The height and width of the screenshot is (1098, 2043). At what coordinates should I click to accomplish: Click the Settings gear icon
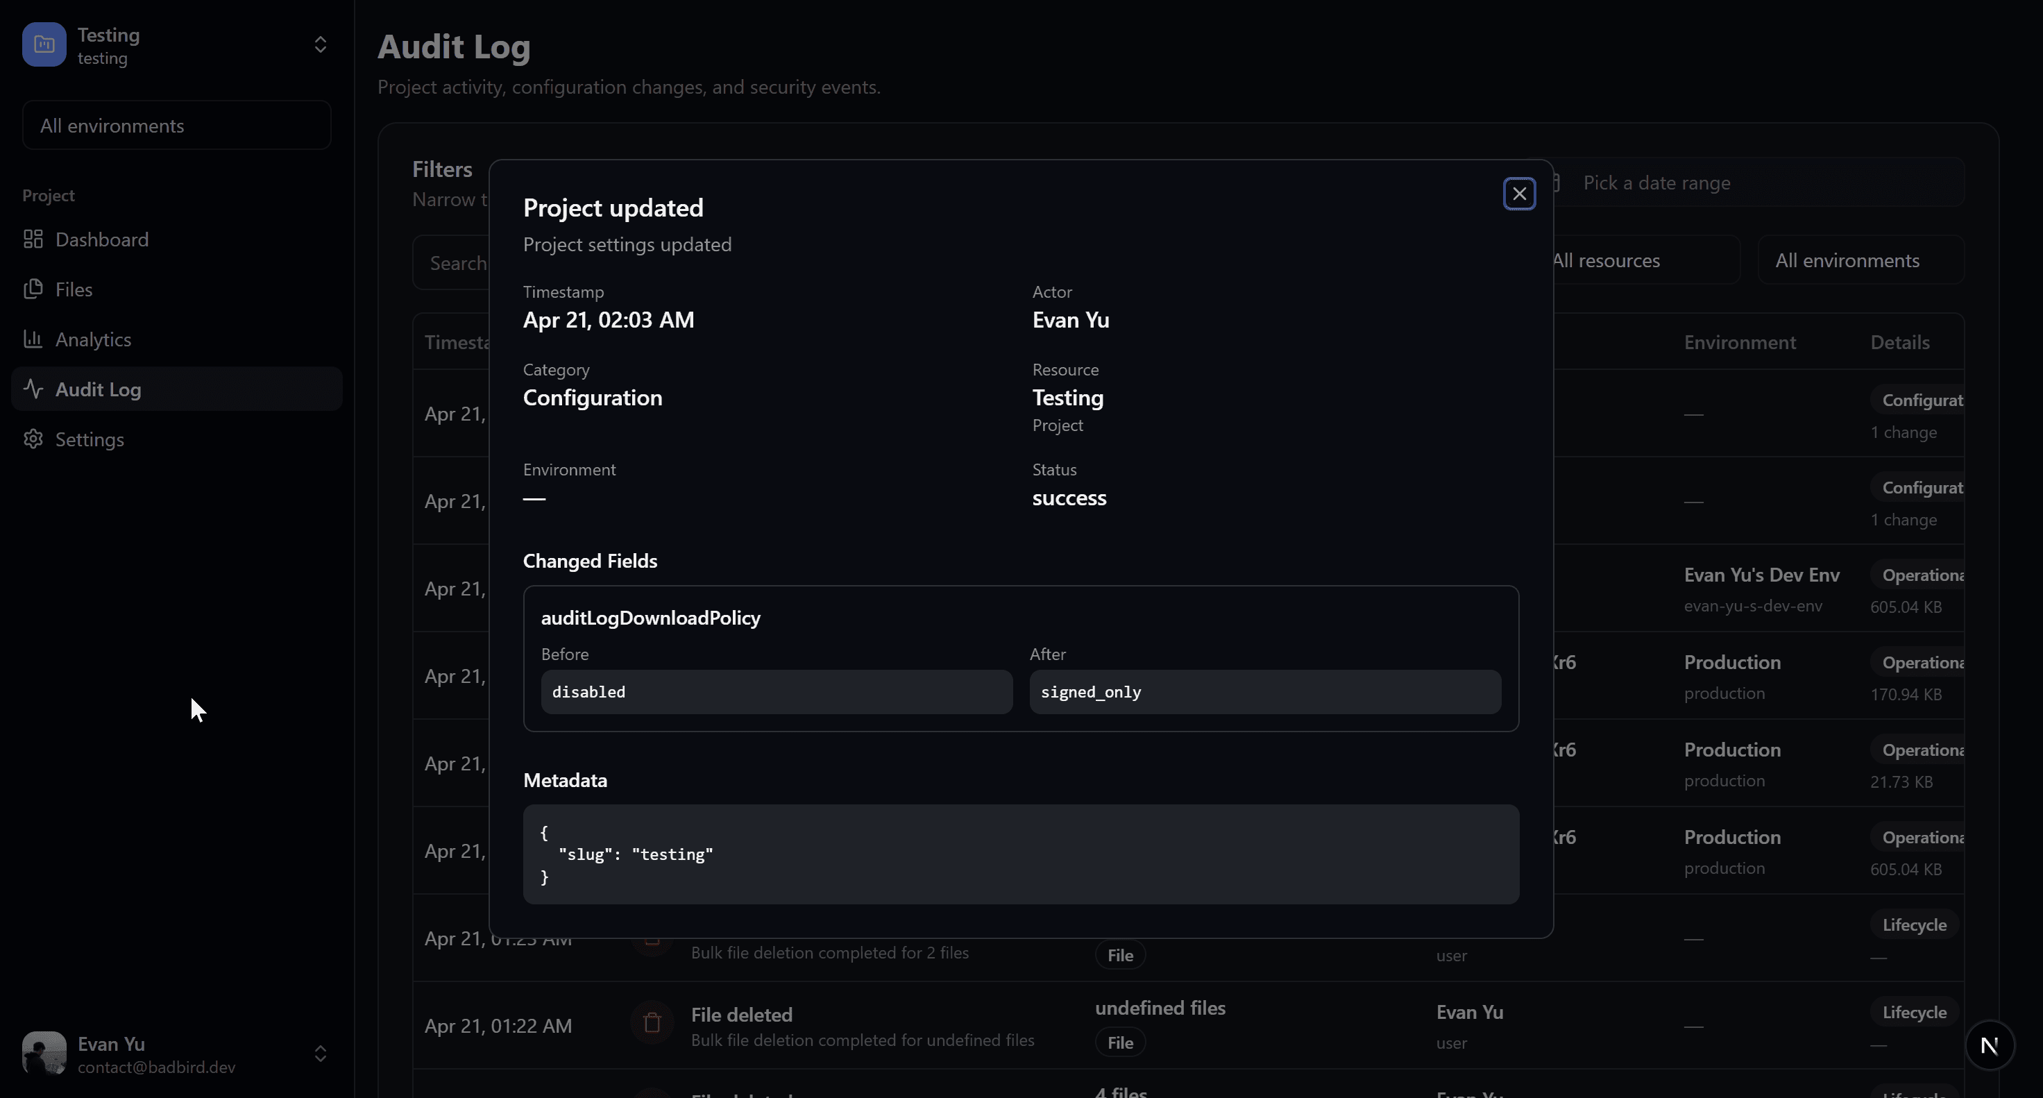coord(33,439)
